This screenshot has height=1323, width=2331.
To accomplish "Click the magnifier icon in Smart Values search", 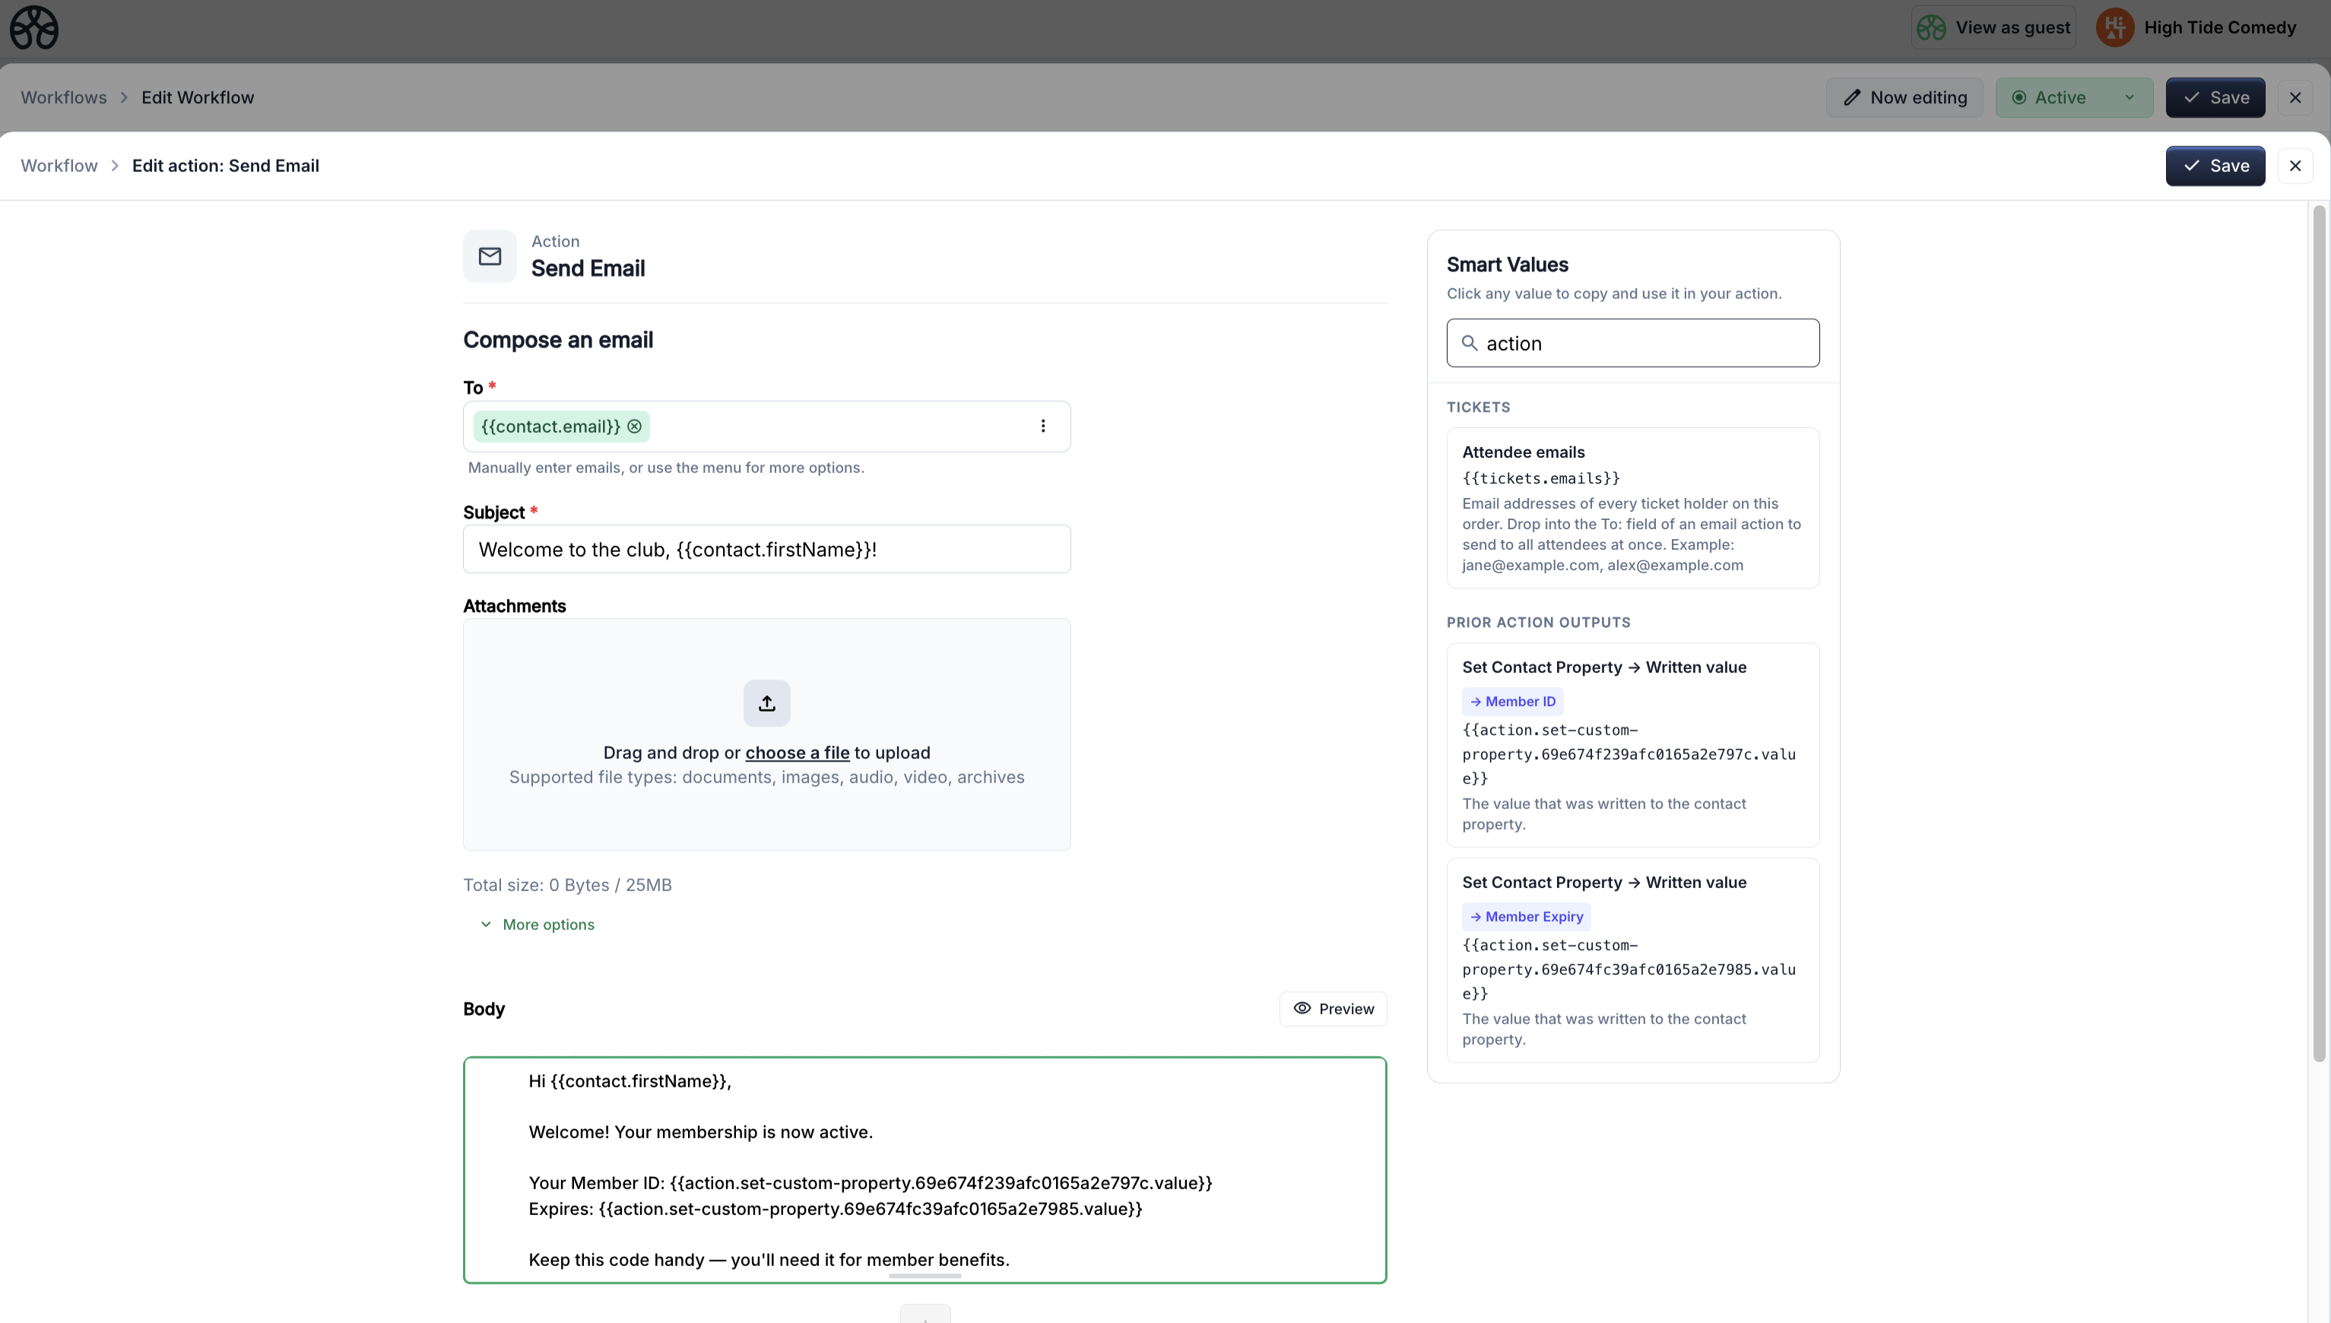I will pos(1469,344).
